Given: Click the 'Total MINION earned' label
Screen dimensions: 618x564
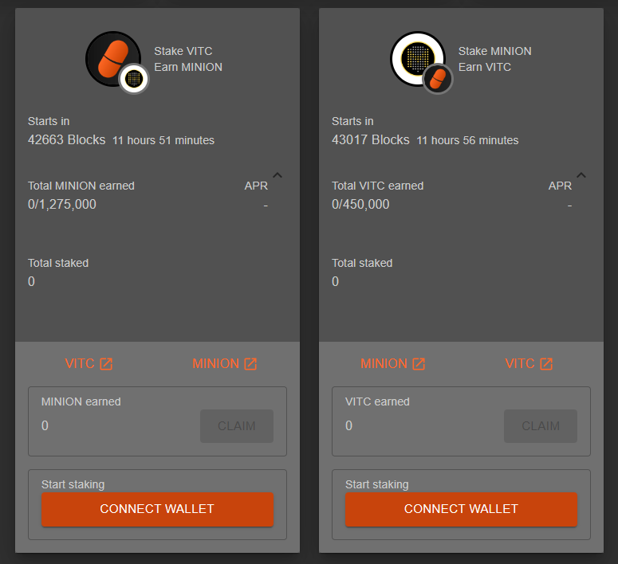Looking at the screenshot, I should tap(81, 186).
